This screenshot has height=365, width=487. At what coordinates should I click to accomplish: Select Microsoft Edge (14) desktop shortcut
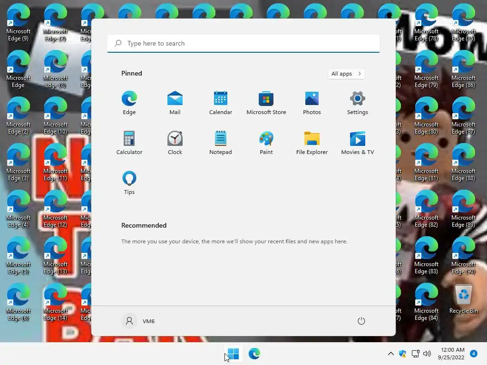point(55,302)
